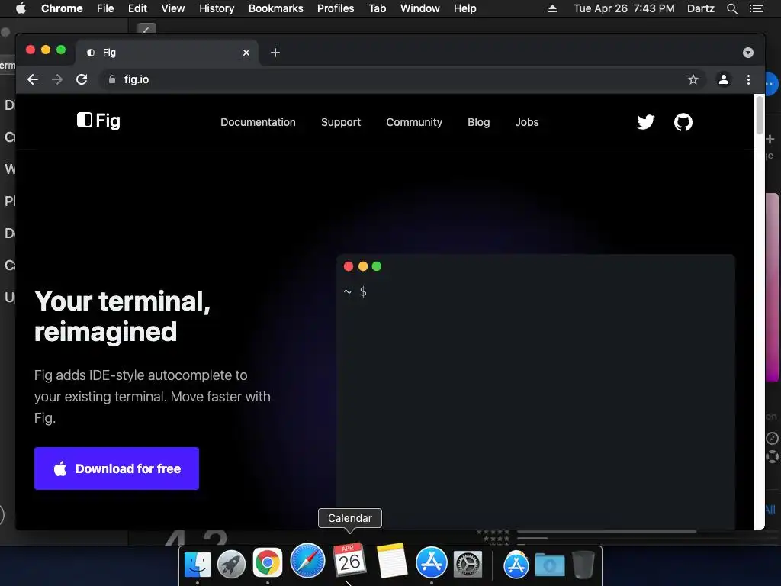Close the Fig tab
Image resolution: width=781 pixels, height=586 pixels.
coord(246,53)
